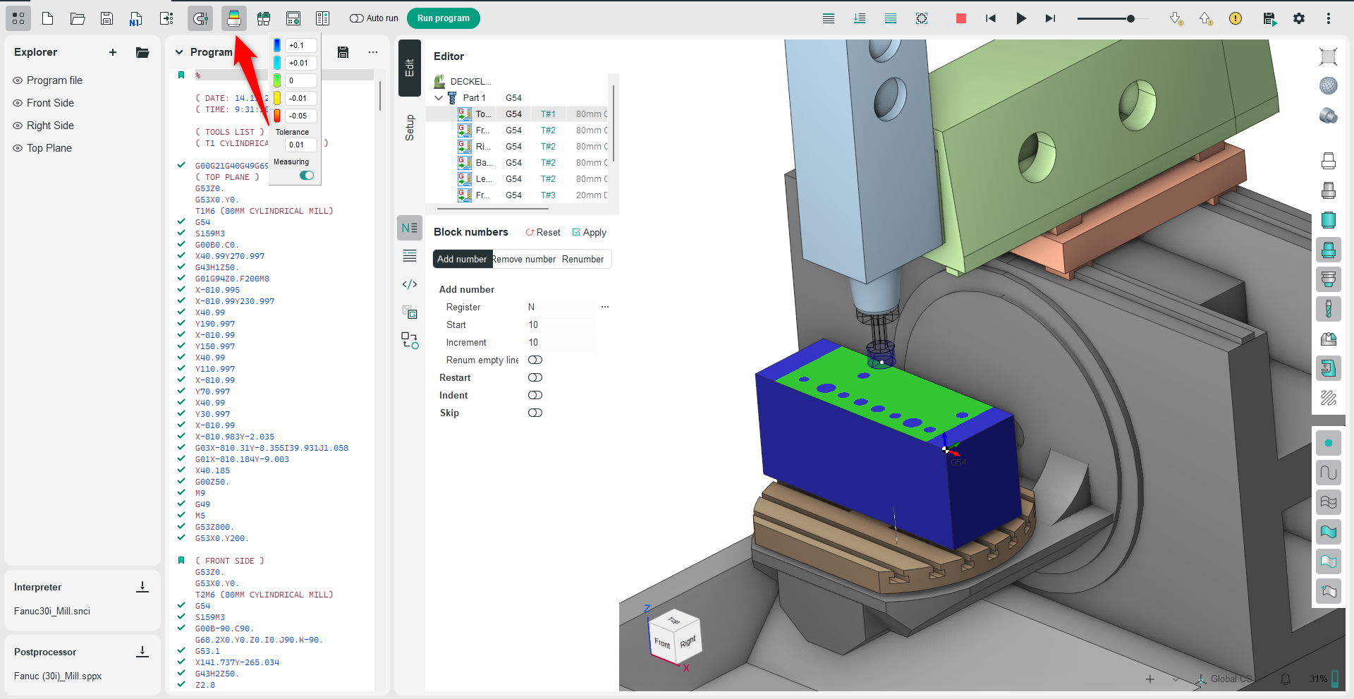Adjust the simulation speed slider handle
Screen dimensions: 1354x699
coord(1130,18)
